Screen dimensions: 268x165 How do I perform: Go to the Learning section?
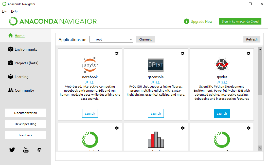[x=21, y=77]
